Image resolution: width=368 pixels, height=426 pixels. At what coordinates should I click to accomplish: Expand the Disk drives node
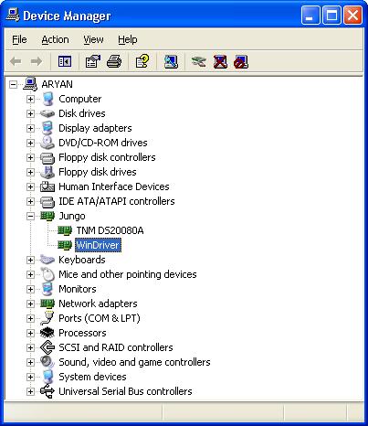point(30,113)
